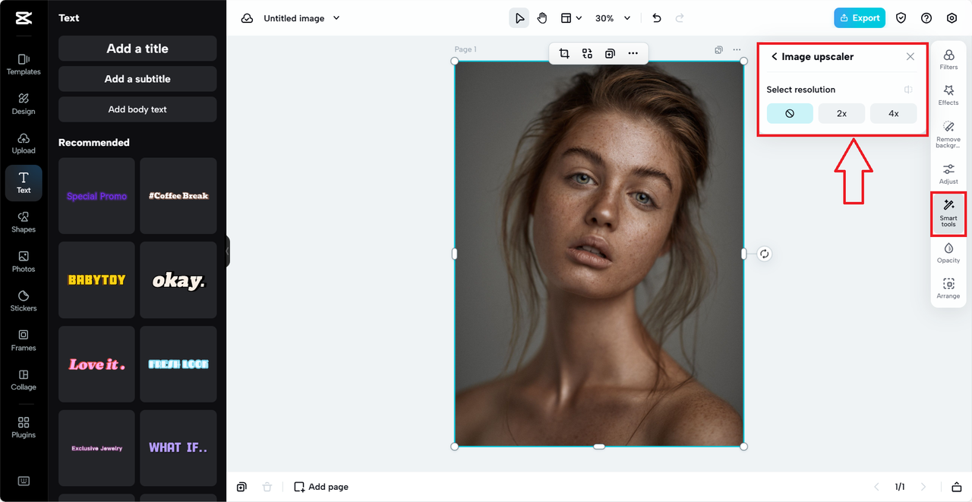Click the rotate handle beside the image
Viewport: 972px width, 502px height.
[765, 254]
